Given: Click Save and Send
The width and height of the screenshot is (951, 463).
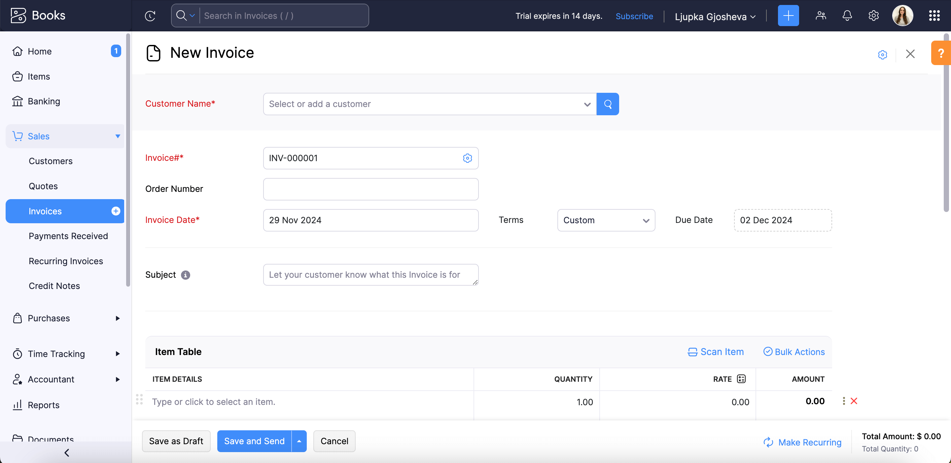Looking at the screenshot, I should point(254,441).
